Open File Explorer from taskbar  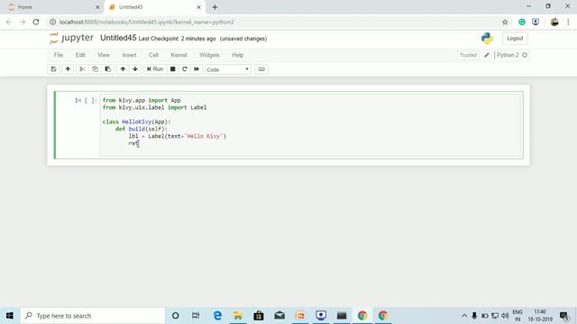point(238,316)
